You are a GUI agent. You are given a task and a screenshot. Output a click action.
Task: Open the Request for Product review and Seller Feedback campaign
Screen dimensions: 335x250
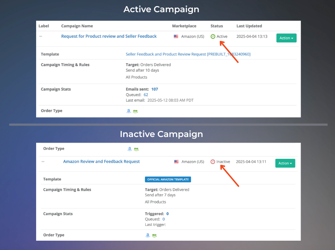point(109,36)
